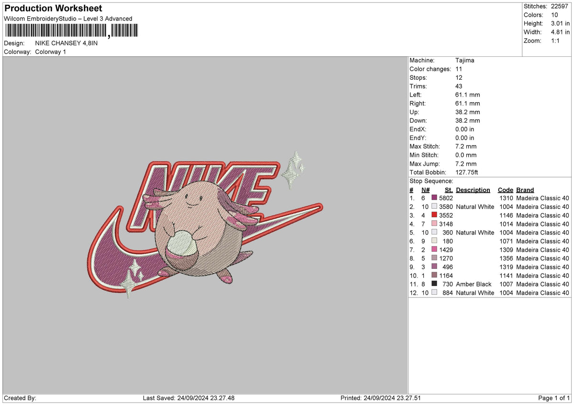Click the swatch for stop 10 code 1141
This screenshot has height=405, width=574.
(434, 275)
